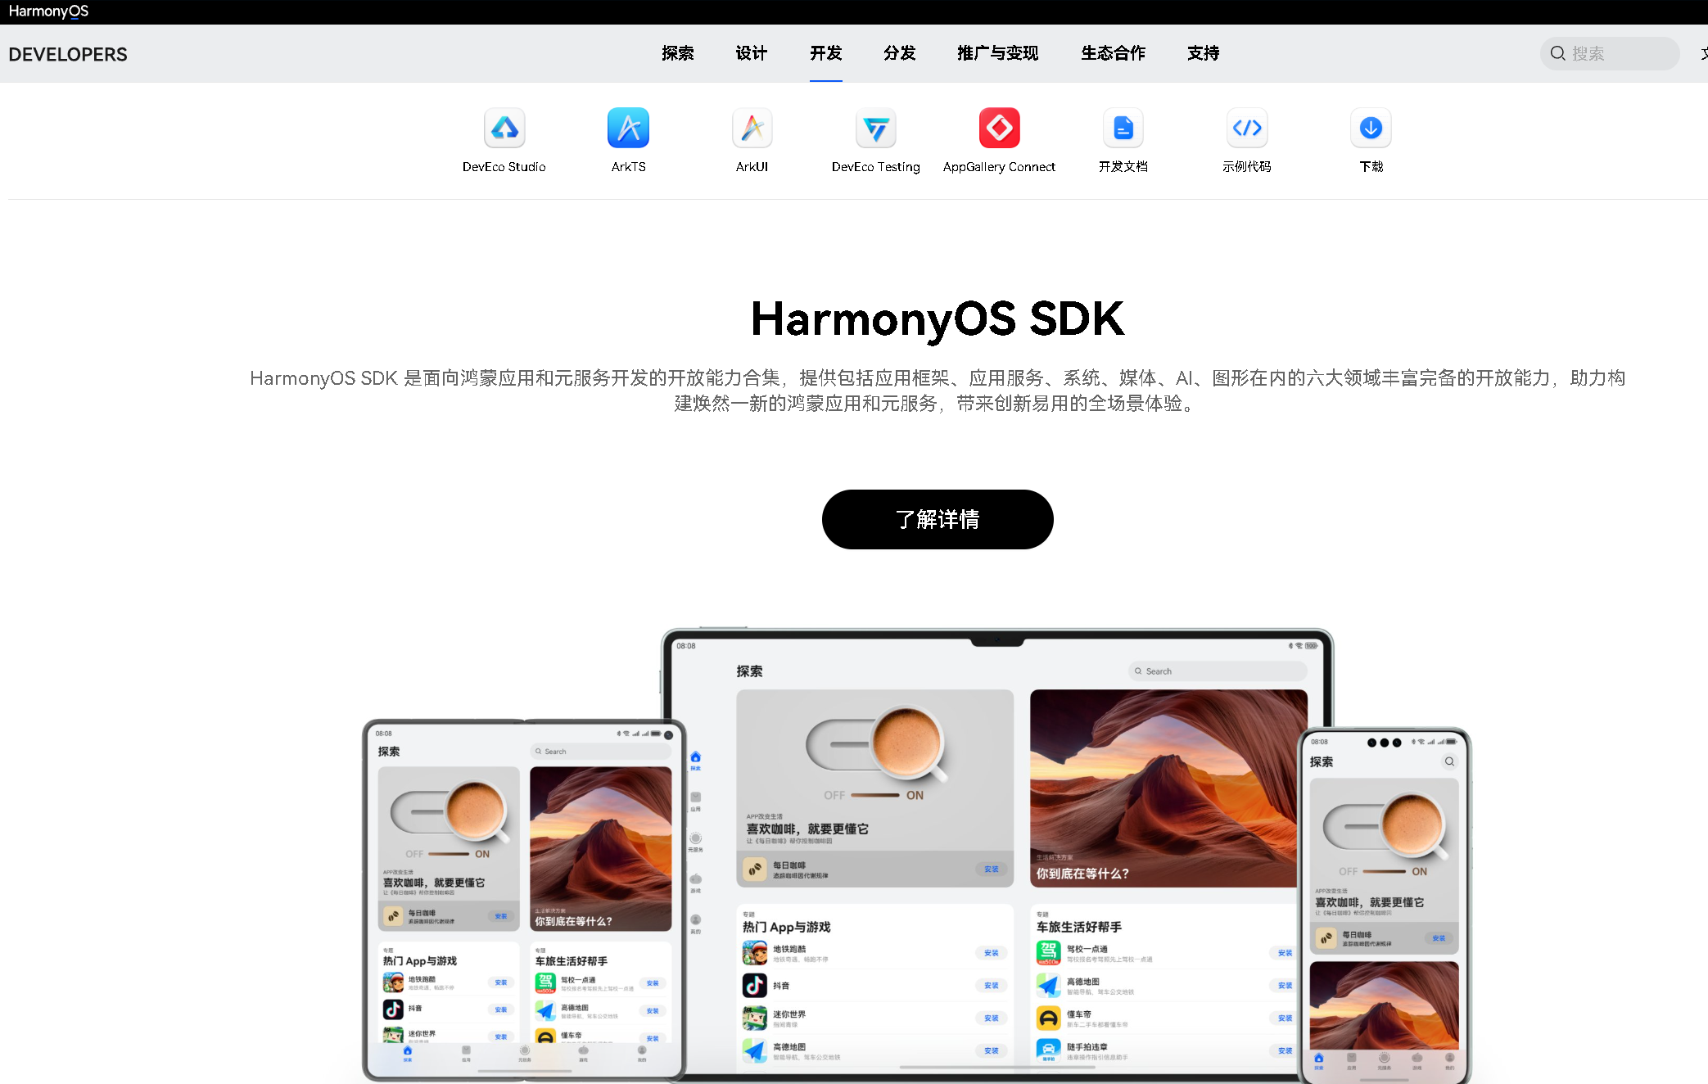1708x1084 pixels.
Task: Open the ArkTS icon
Action: click(629, 128)
